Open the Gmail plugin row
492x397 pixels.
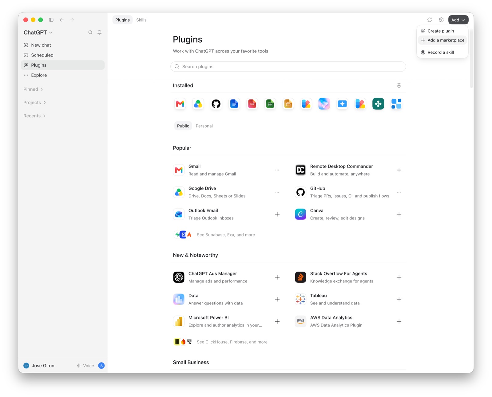(227, 170)
